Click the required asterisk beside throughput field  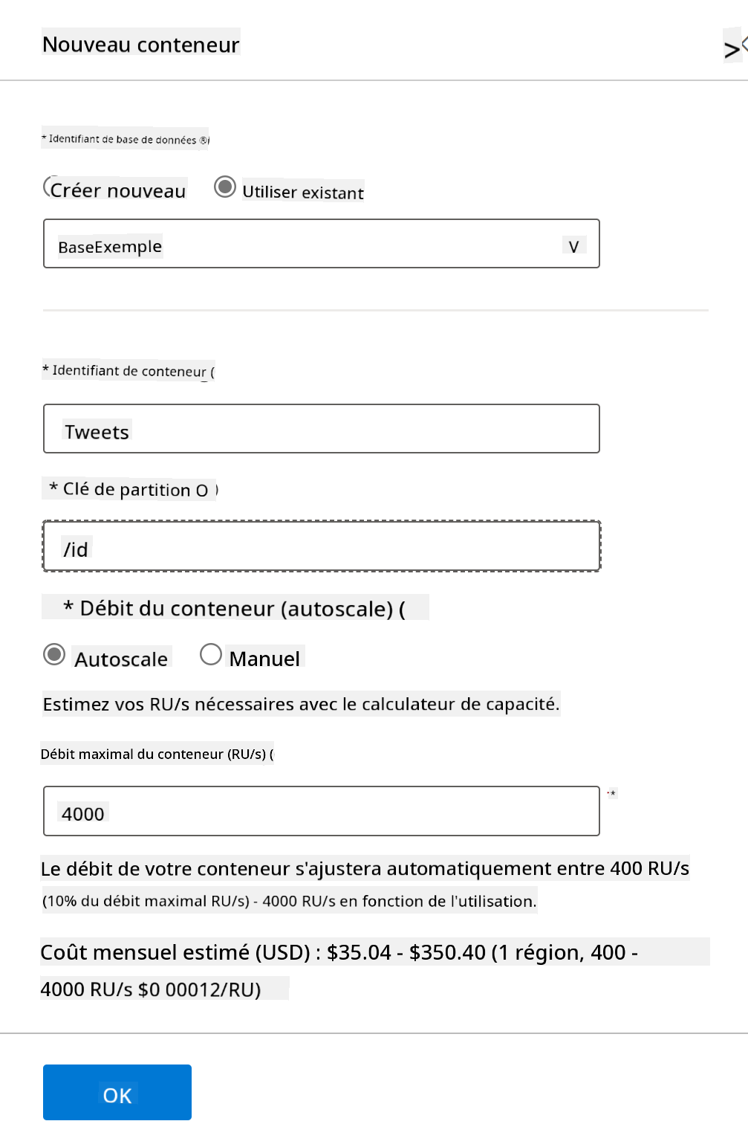pos(611,794)
